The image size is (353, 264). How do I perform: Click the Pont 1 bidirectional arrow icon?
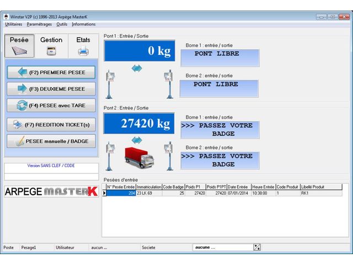(x=137, y=68)
